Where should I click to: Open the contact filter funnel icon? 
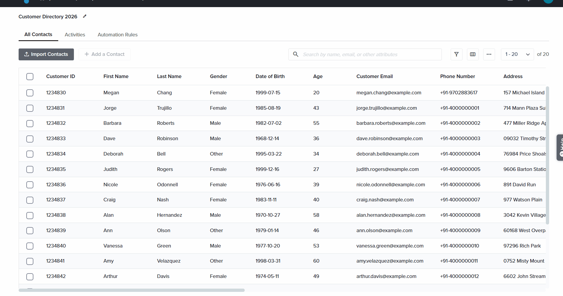456,54
